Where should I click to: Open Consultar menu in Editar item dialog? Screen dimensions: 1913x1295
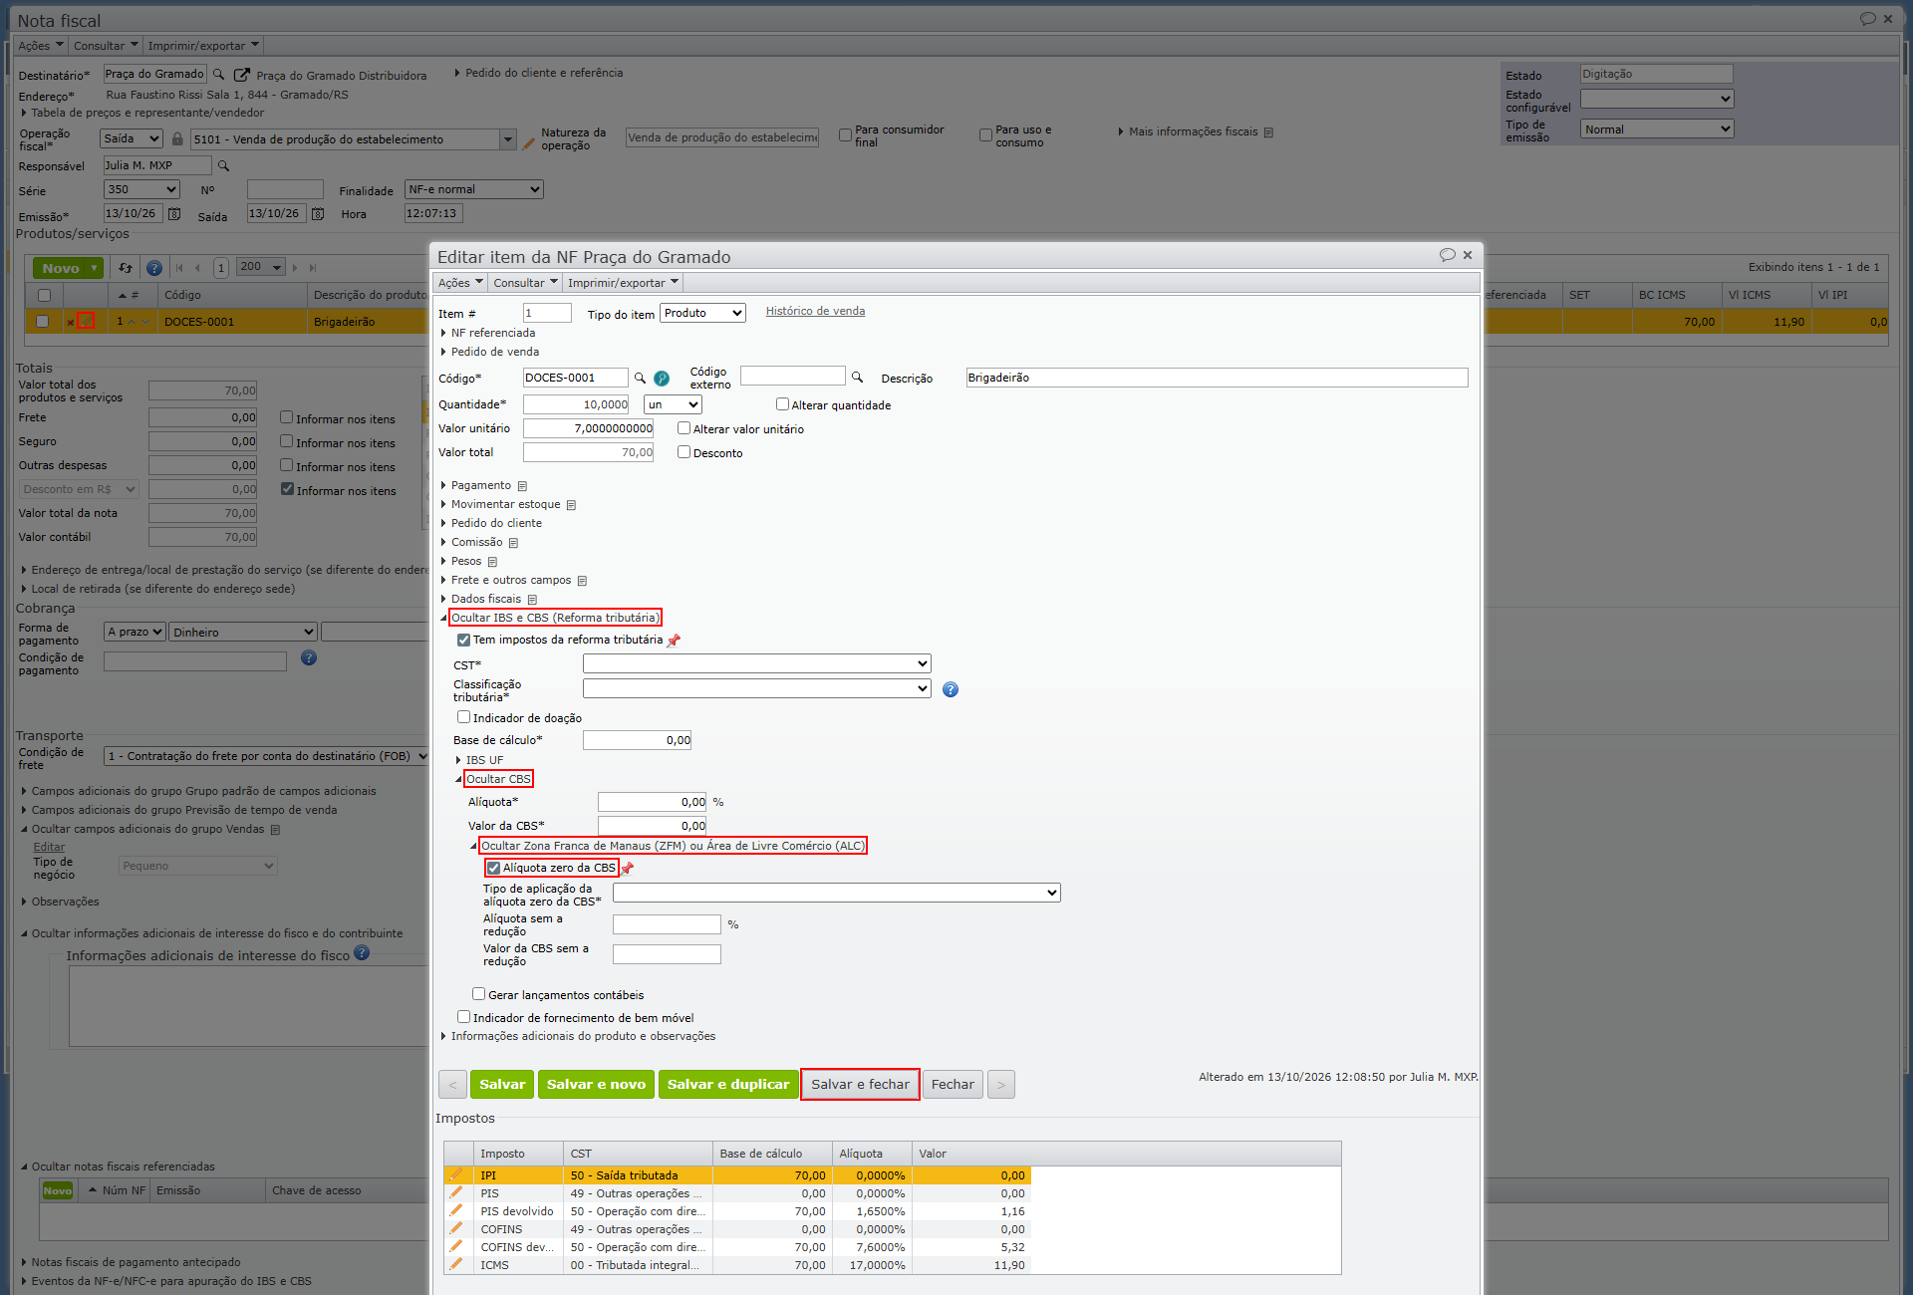(x=525, y=283)
